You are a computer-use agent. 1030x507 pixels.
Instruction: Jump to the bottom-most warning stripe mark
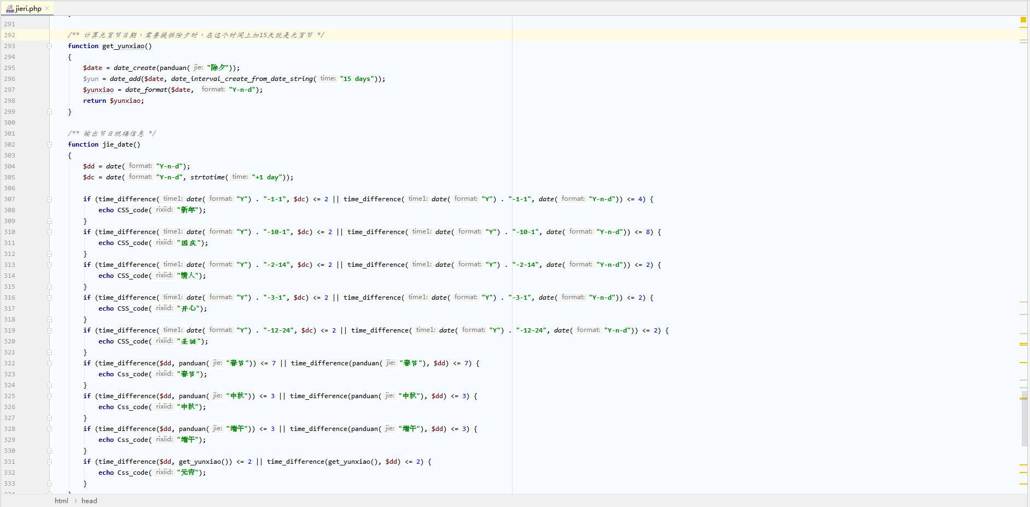pos(1023,484)
